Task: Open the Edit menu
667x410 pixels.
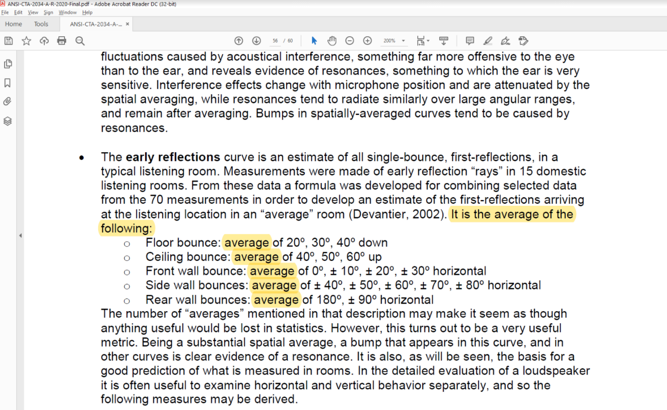Action: (x=18, y=12)
